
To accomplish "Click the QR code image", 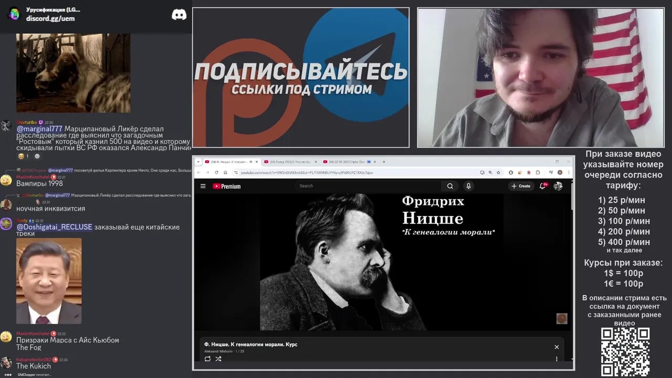I will click(x=625, y=352).
